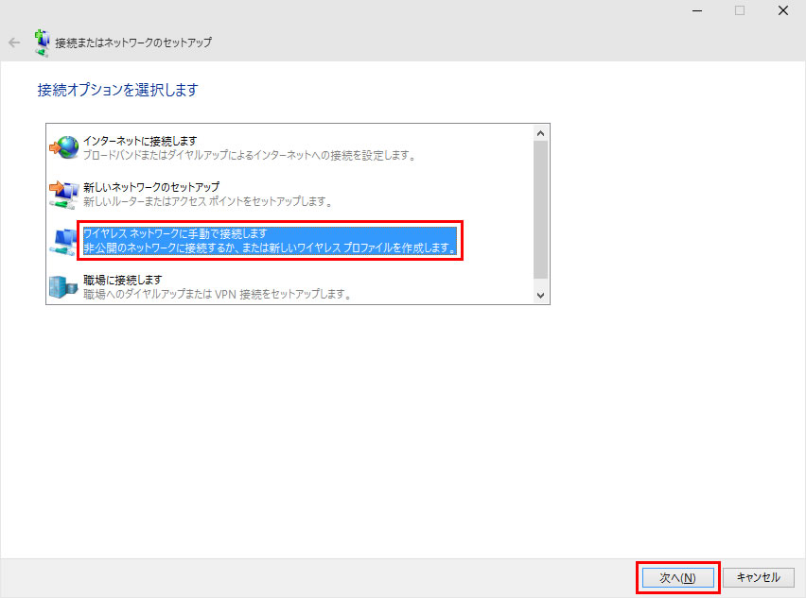The width and height of the screenshot is (806, 598).
Task: Click the list scrollbar up arrow
Action: pyautogui.click(x=540, y=133)
